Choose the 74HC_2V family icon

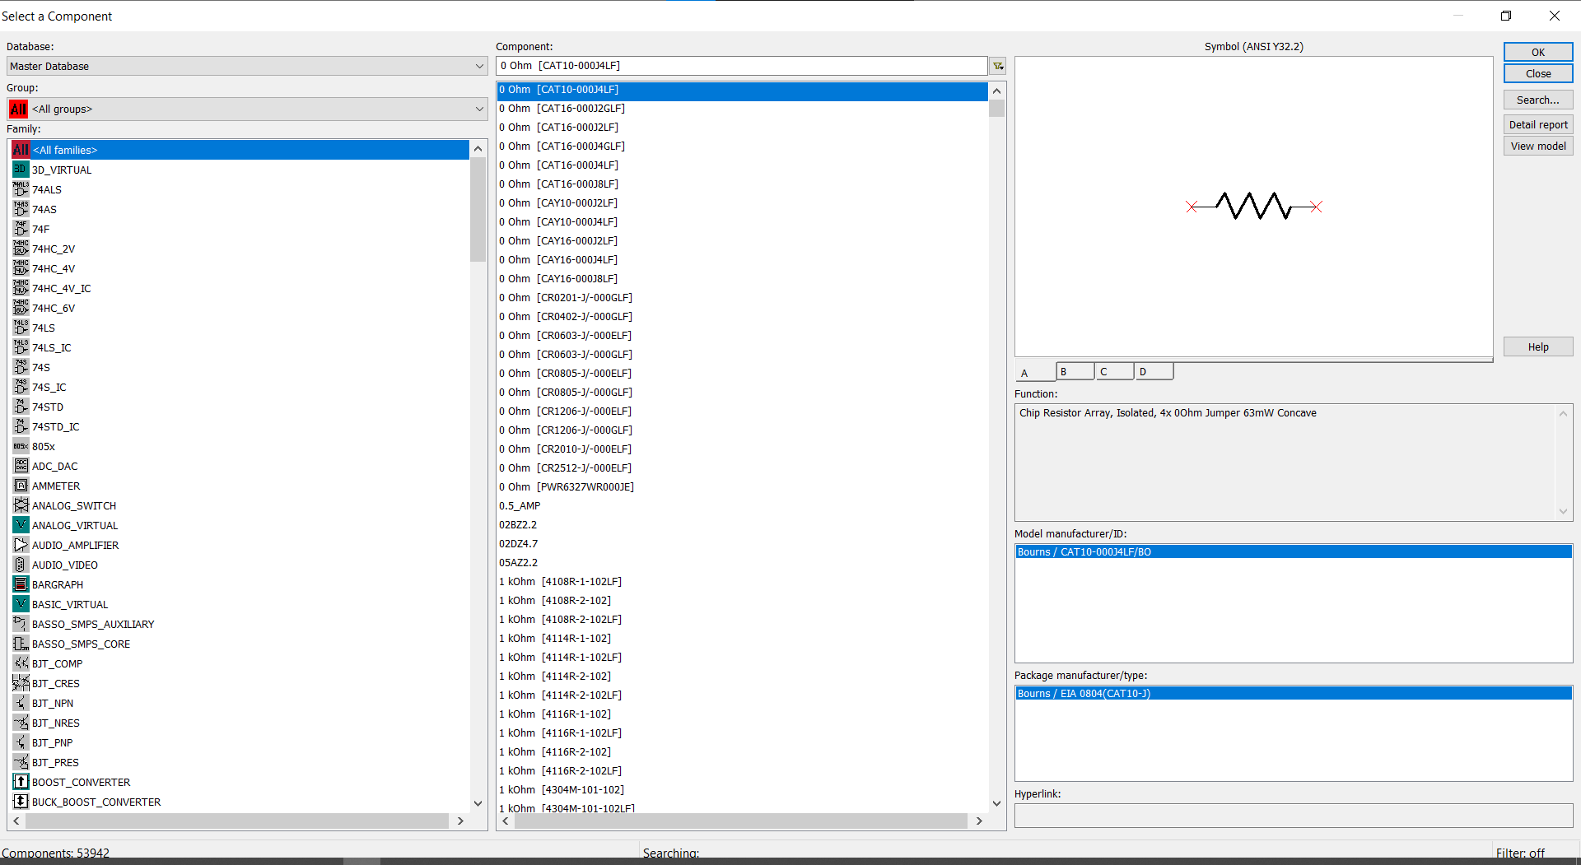[x=21, y=249]
